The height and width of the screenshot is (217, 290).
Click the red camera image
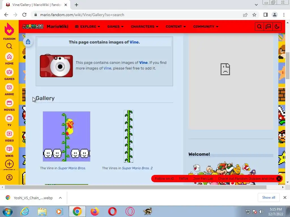[56, 66]
